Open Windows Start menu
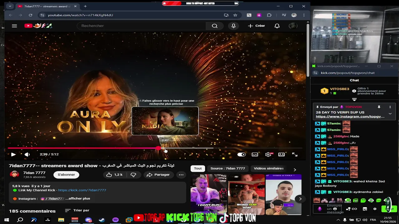This screenshot has width=399, height=224. [6, 220]
